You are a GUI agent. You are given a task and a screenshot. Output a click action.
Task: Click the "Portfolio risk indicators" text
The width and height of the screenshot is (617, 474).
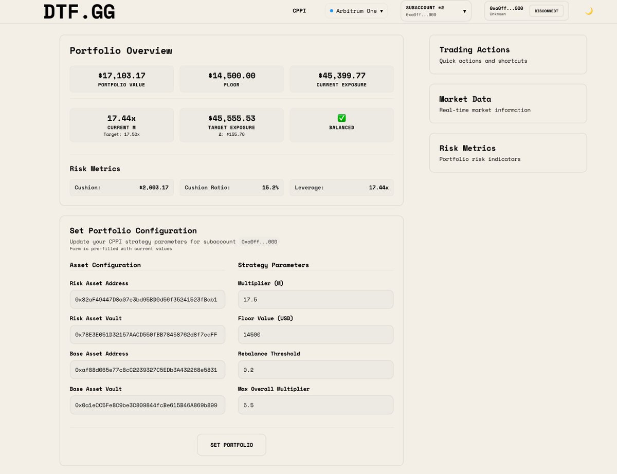[480, 159]
